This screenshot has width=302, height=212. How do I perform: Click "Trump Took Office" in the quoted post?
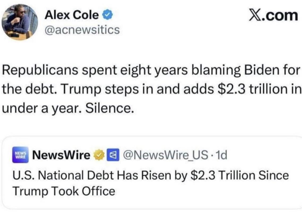(64, 191)
